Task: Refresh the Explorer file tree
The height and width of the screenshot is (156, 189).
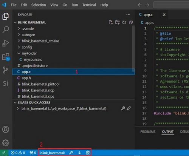Action: 124,22
